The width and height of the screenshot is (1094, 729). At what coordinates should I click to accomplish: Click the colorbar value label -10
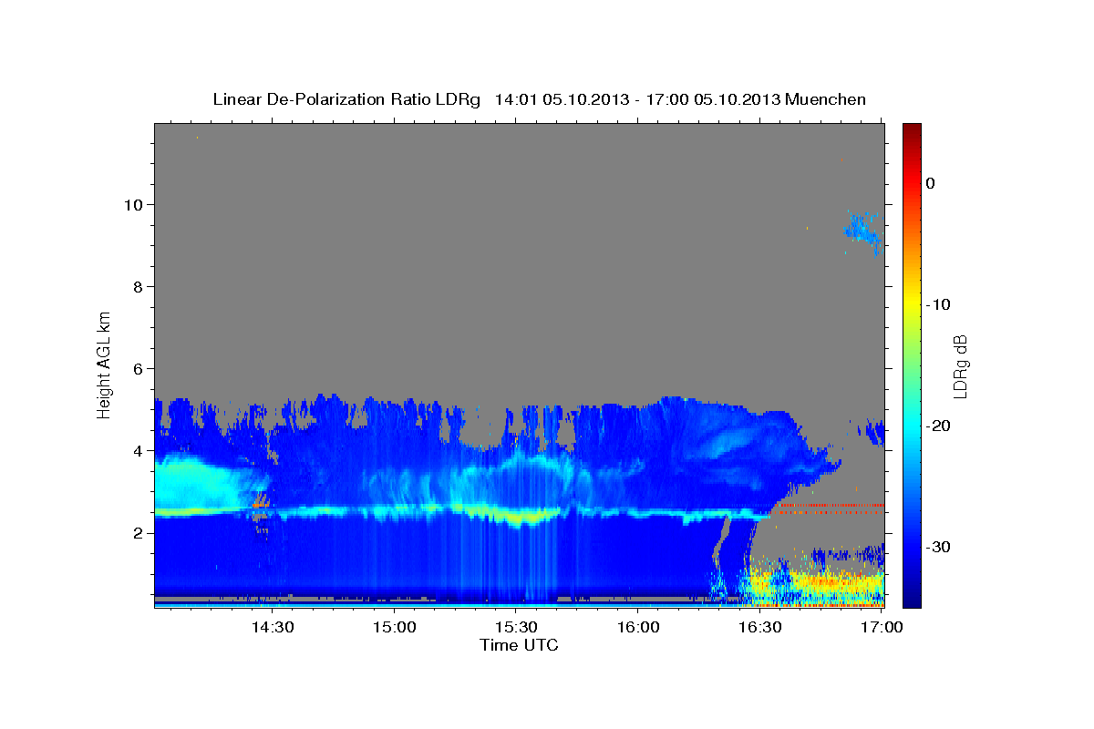point(939,304)
